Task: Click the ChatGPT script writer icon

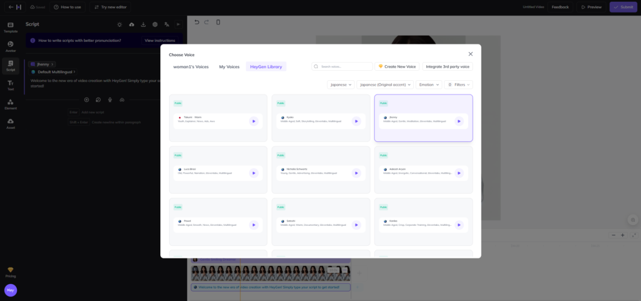Action: tap(155, 24)
